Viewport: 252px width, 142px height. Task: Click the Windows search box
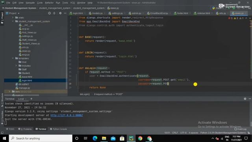[41, 138]
